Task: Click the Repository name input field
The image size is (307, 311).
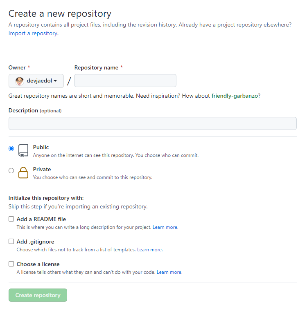Action: [125, 81]
